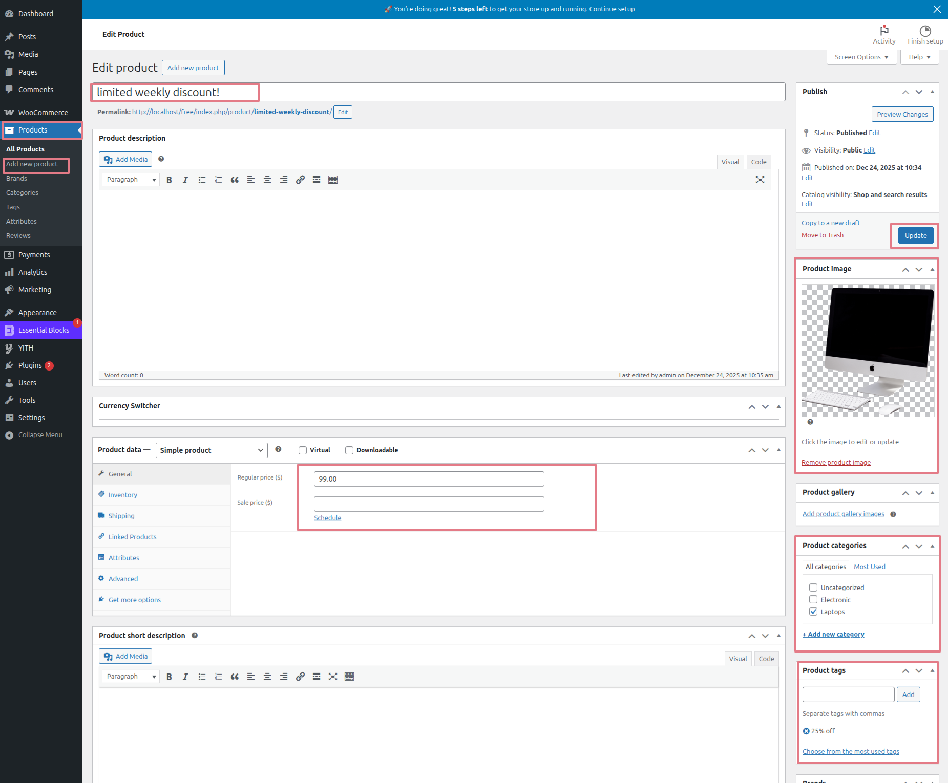The width and height of the screenshot is (948, 783).
Task: Open the Paragraph format dropdown in description
Action: [x=131, y=180]
